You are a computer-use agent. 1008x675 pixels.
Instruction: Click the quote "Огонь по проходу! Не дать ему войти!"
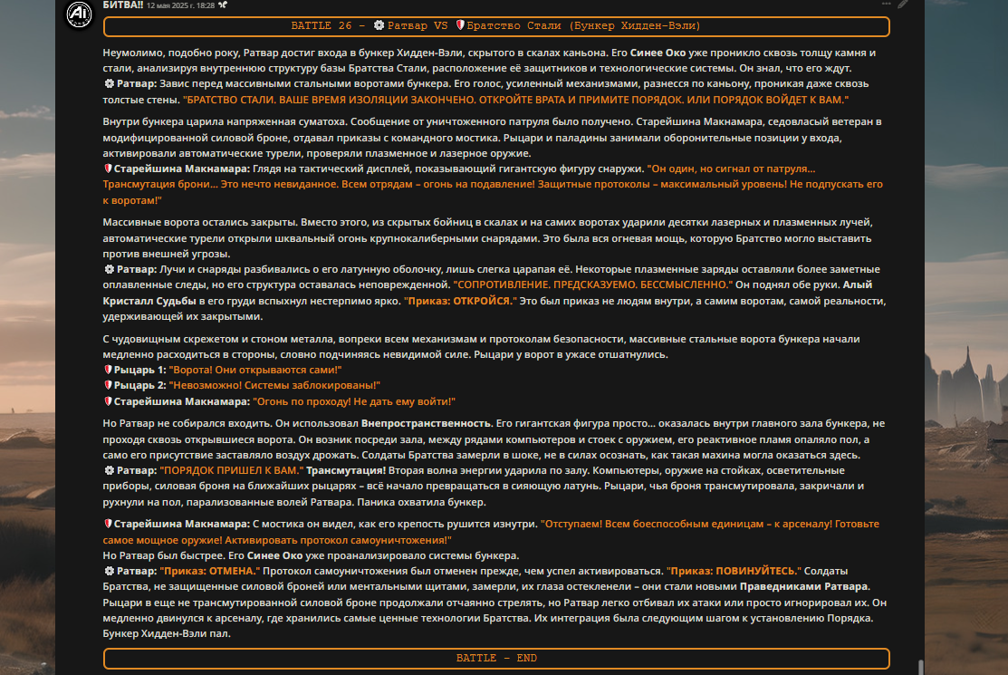(x=354, y=401)
